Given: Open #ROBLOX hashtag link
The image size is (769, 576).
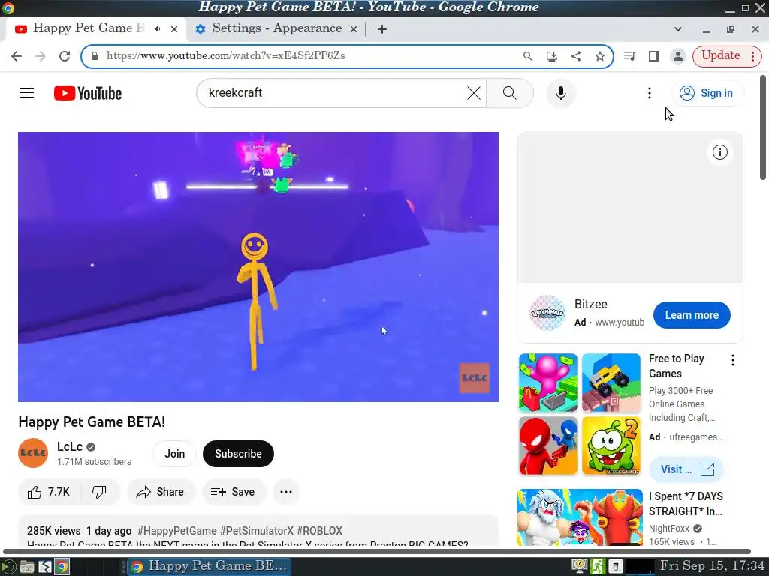Looking at the screenshot, I should click(319, 531).
